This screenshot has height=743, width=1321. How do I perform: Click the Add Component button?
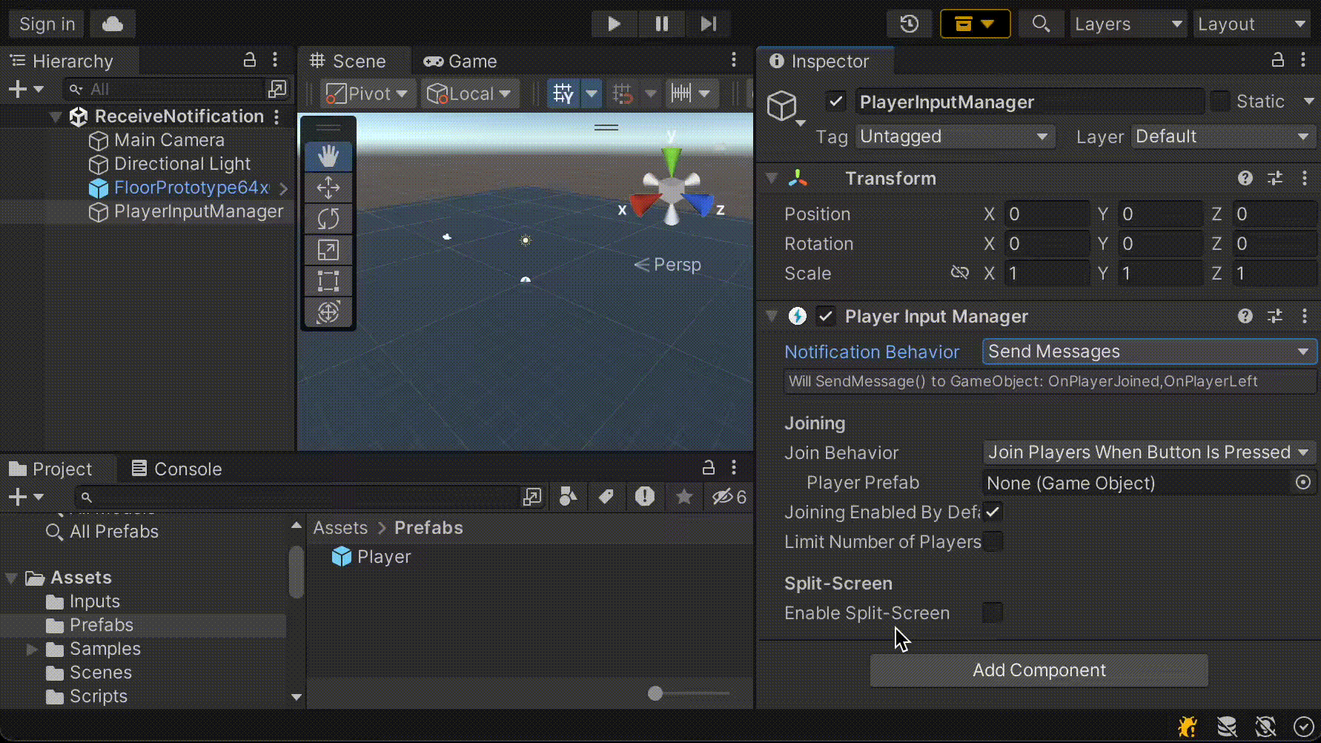pyautogui.click(x=1039, y=670)
